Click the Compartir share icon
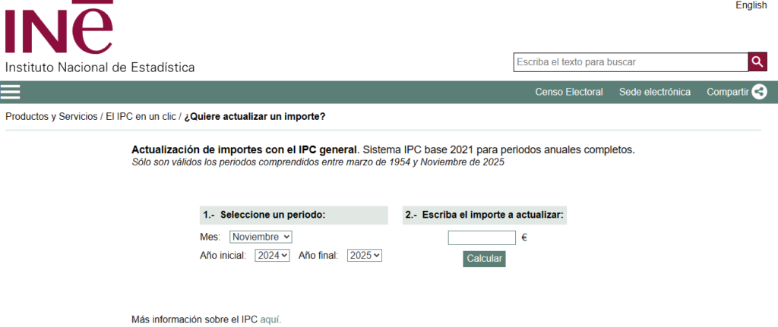778x327 pixels. (x=759, y=92)
